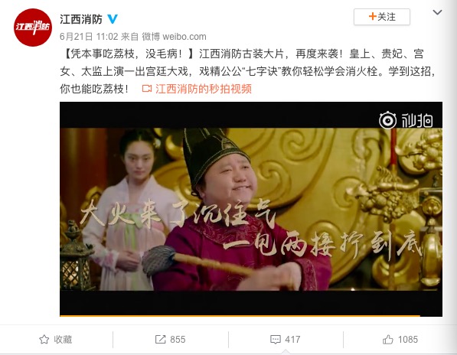Play the palace drama video thumbnail
The image size is (457, 355).
point(251,209)
